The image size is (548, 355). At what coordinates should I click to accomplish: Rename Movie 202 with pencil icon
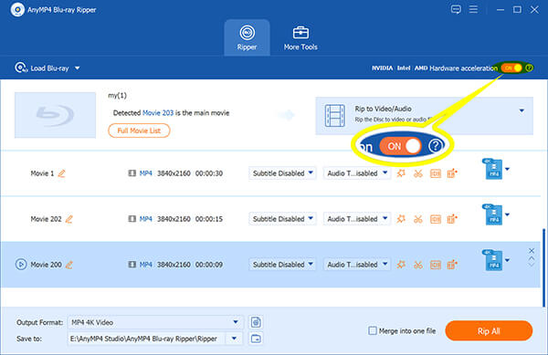tap(69, 219)
